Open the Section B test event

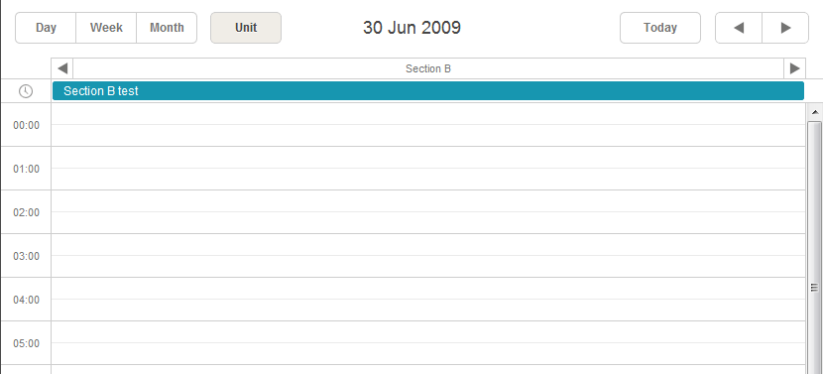point(428,91)
